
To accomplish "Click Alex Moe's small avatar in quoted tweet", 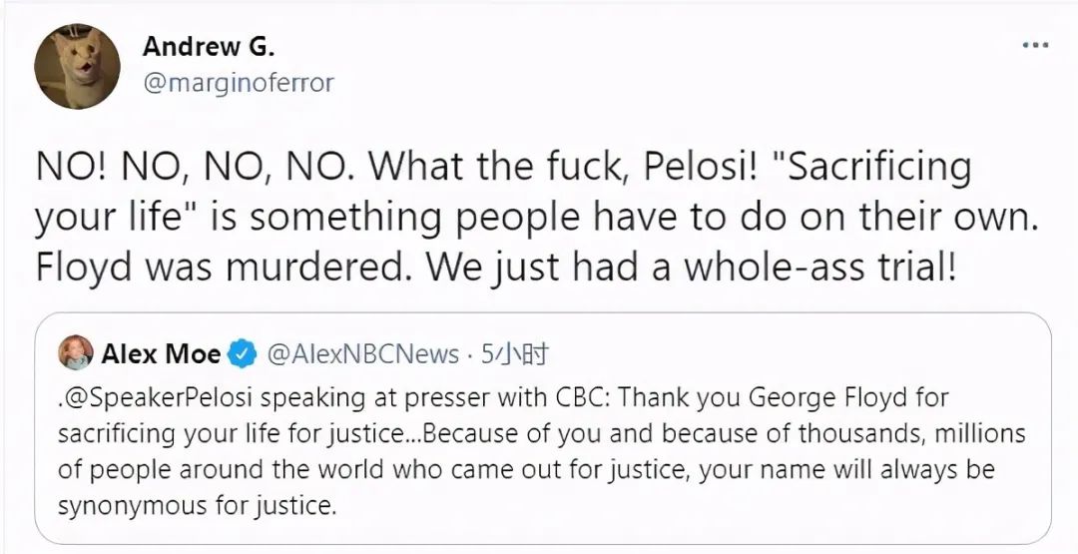I will tap(72, 352).
